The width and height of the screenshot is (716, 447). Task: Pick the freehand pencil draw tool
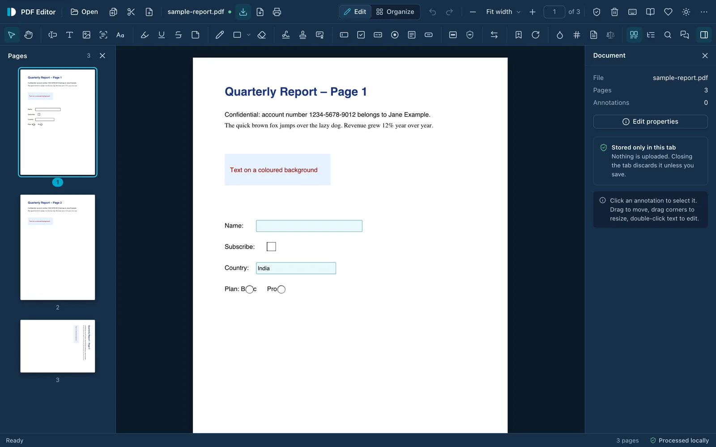[x=220, y=35]
